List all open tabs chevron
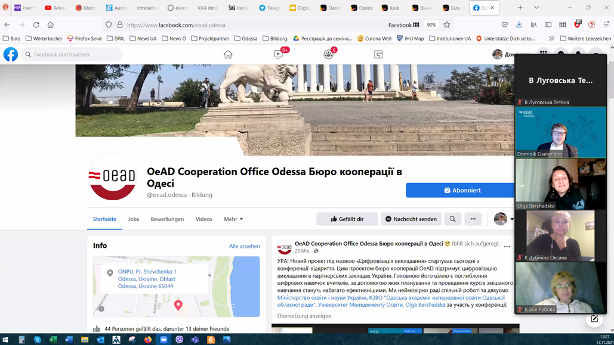The height and width of the screenshot is (345, 614). pyautogui.click(x=536, y=8)
